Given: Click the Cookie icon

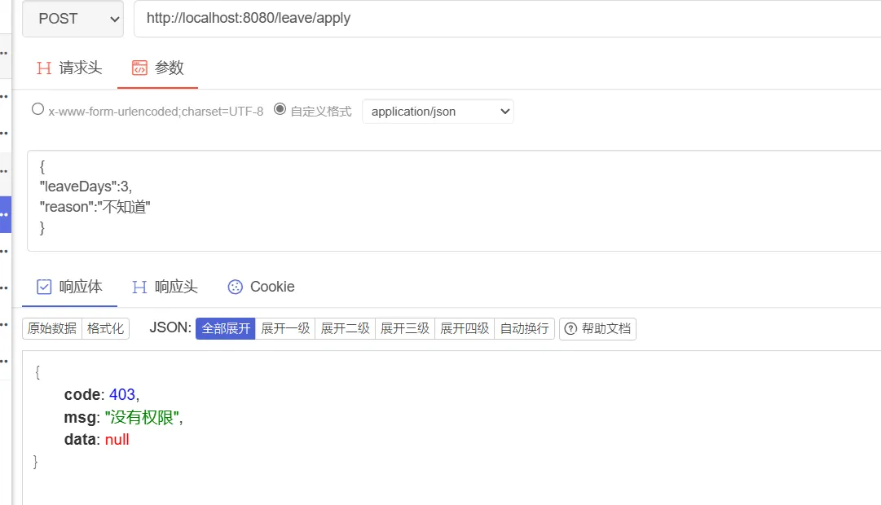Looking at the screenshot, I should (236, 287).
